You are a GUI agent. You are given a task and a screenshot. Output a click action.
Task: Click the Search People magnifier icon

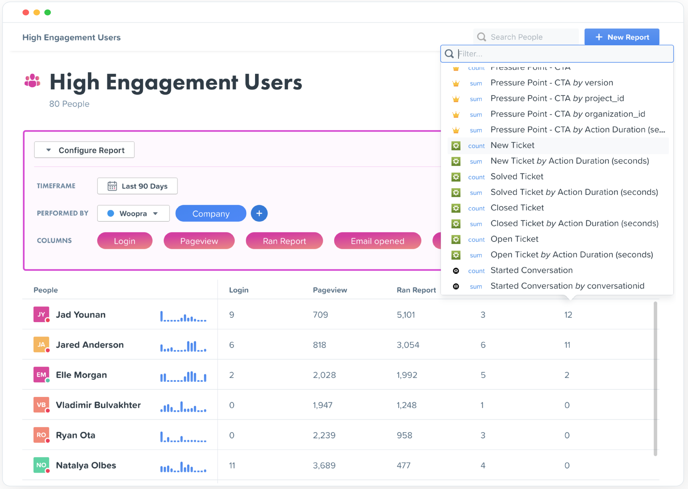pyautogui.click(x=482, y=37)
